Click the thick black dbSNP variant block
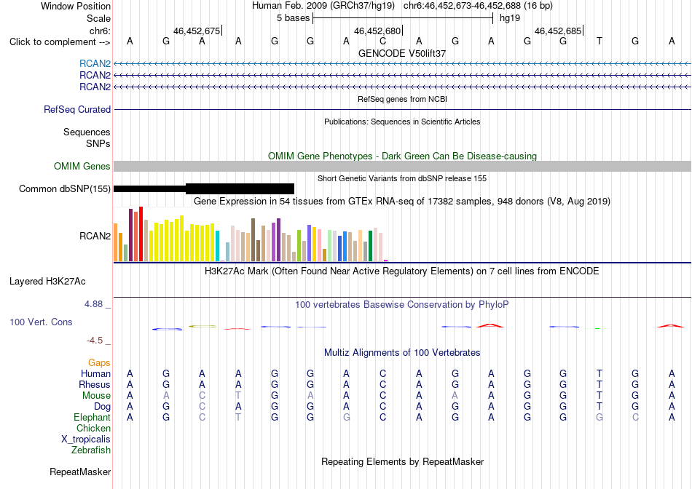Screen dimensions: 692x489 coord(240,188)
